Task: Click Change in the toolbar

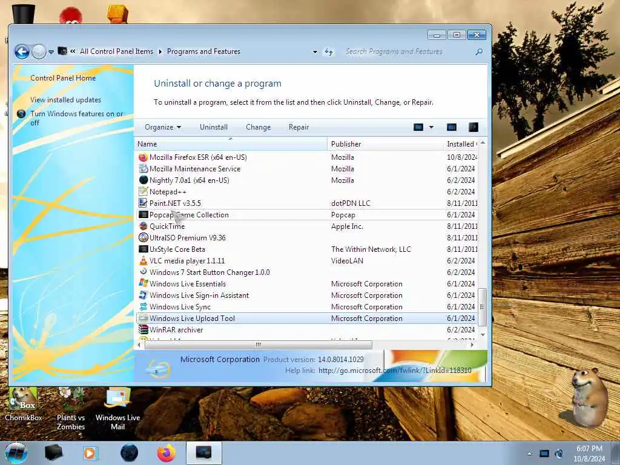Action: point(258,127)
